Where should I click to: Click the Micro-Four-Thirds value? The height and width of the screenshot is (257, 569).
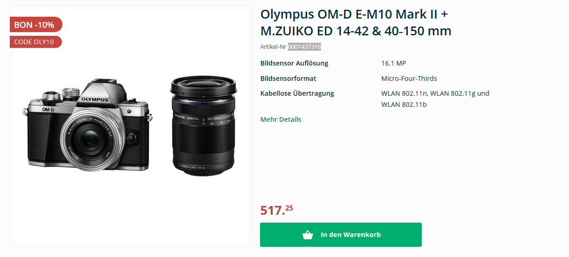tap(409, 79)
